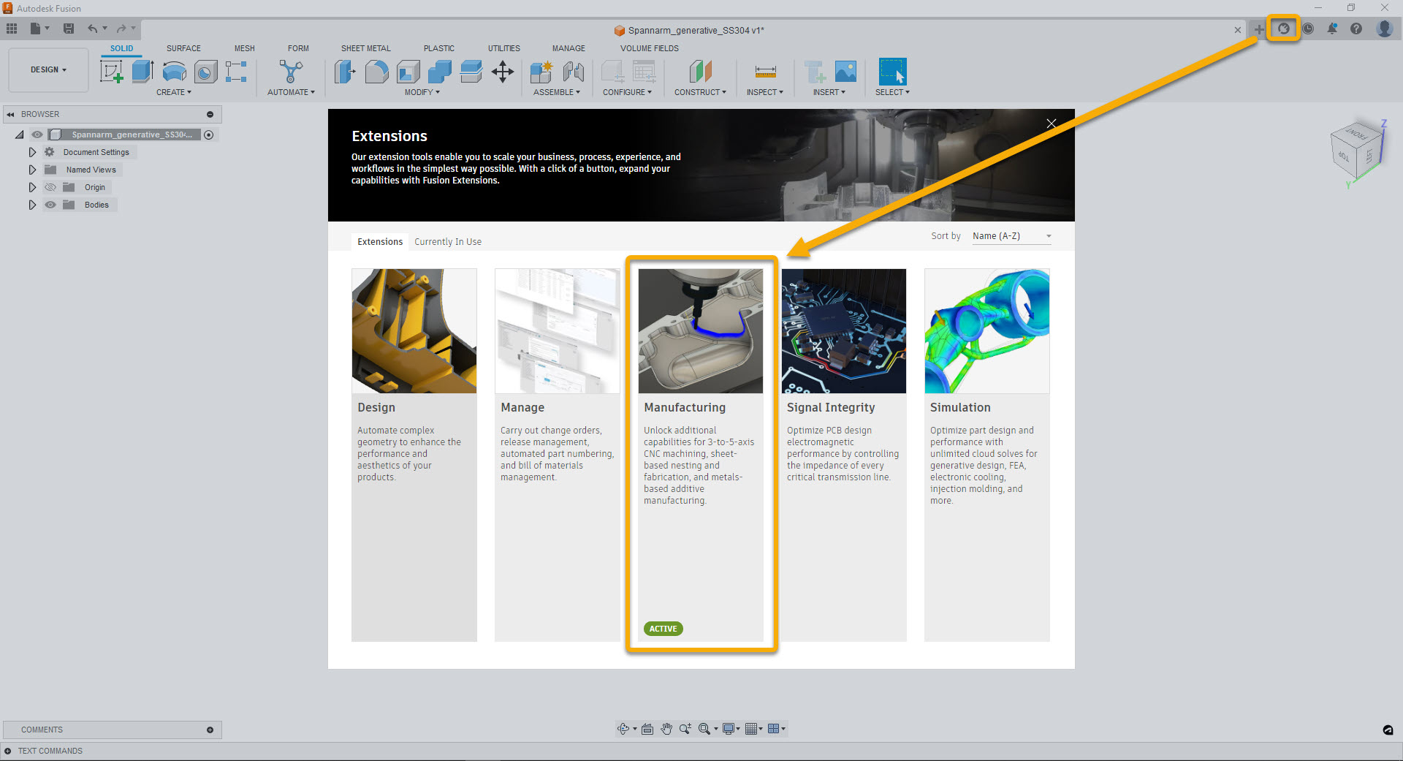Select the Fillet tool

point(376,72)
